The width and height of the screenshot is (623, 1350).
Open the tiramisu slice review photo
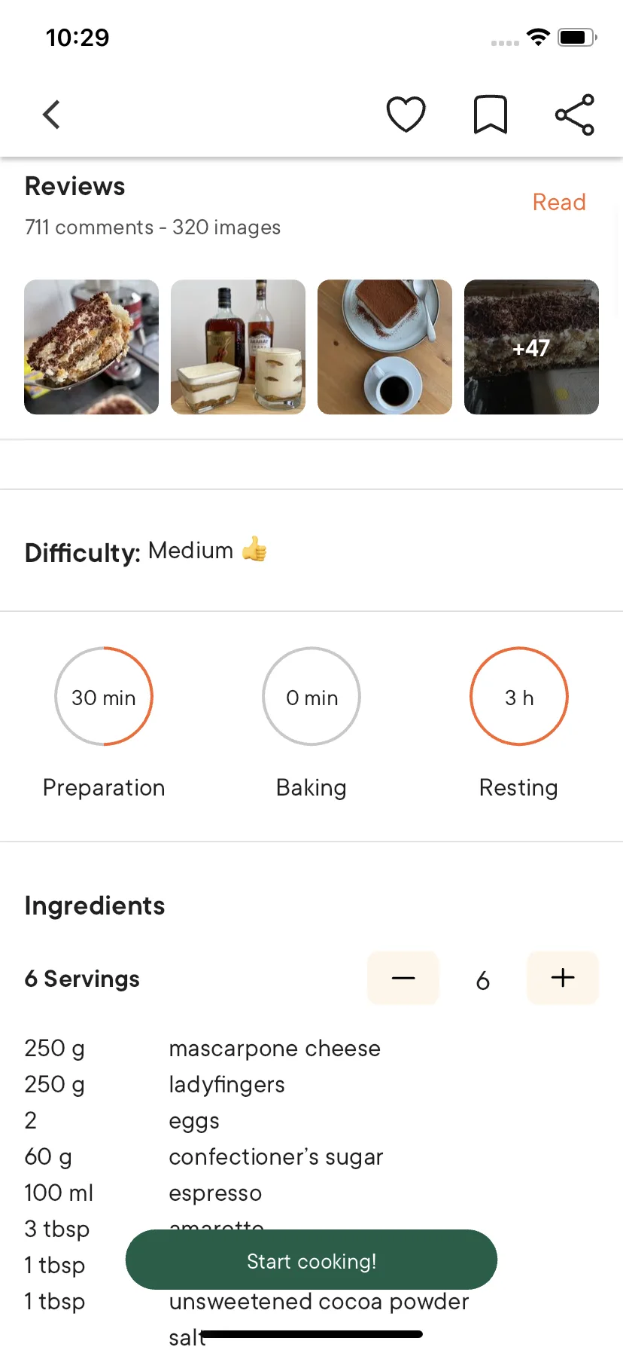click(92, 347)
